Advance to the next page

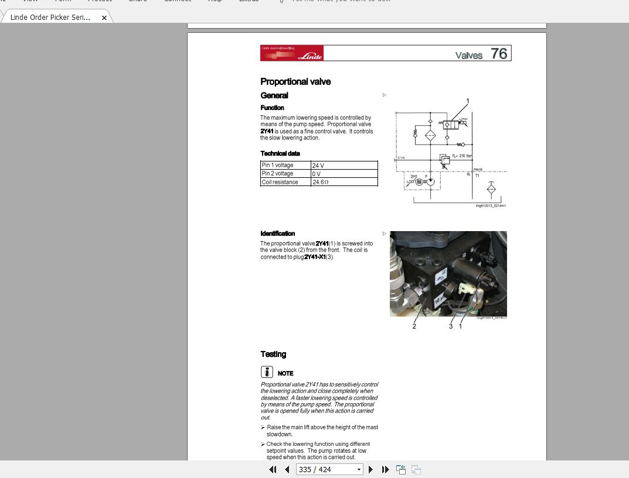[x=370, y=470]
